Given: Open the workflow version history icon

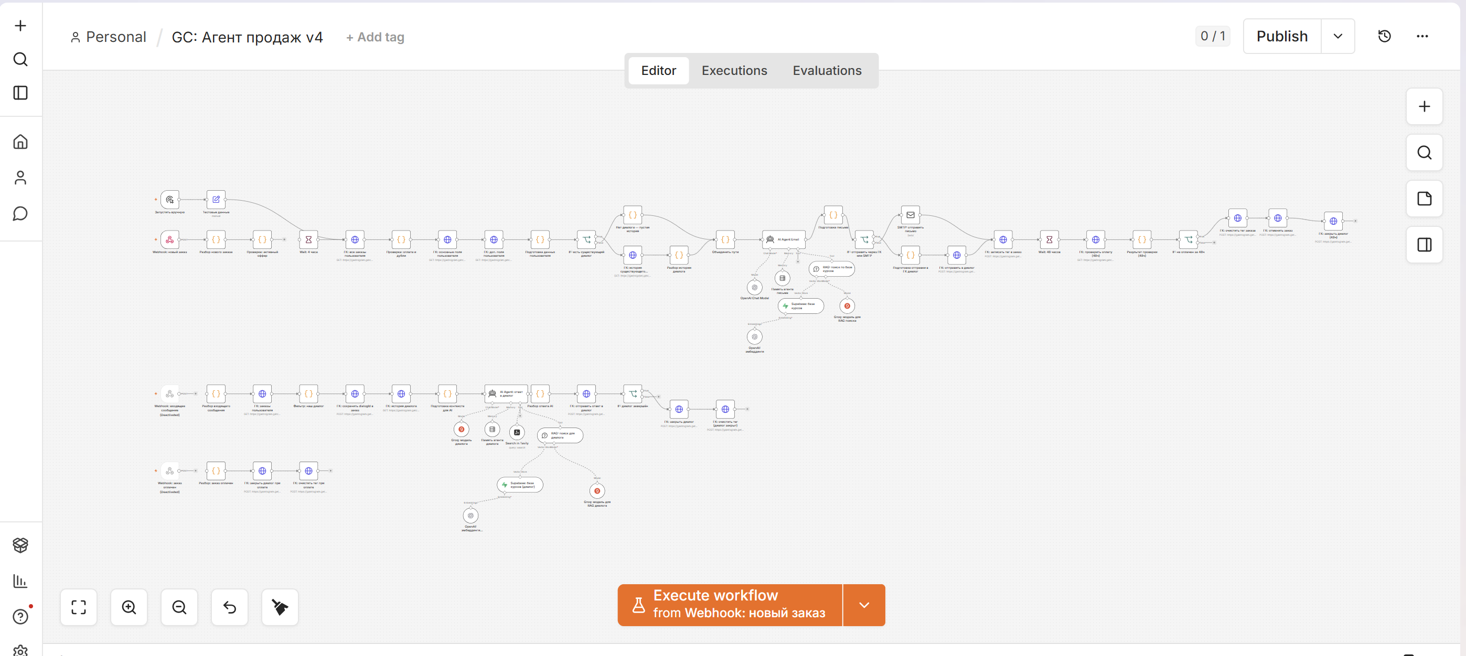Looking at the screenshot, I should pyautogui.click(x=1385, y=36).
